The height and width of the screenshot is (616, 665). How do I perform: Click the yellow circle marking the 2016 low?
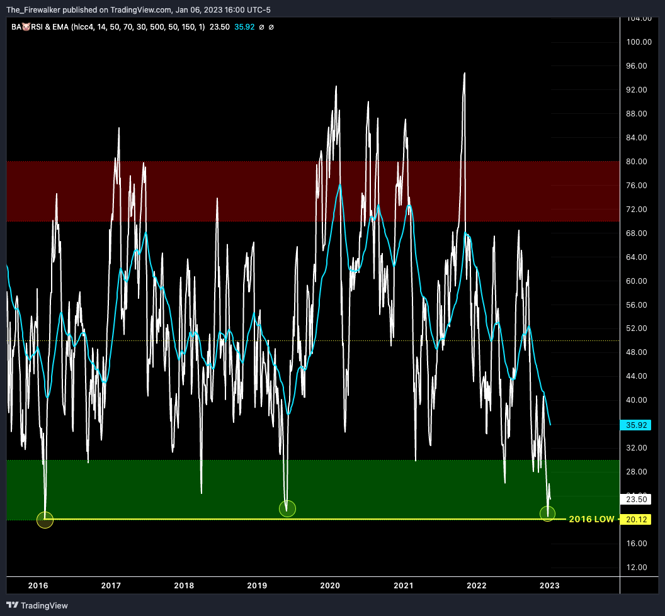45,520
